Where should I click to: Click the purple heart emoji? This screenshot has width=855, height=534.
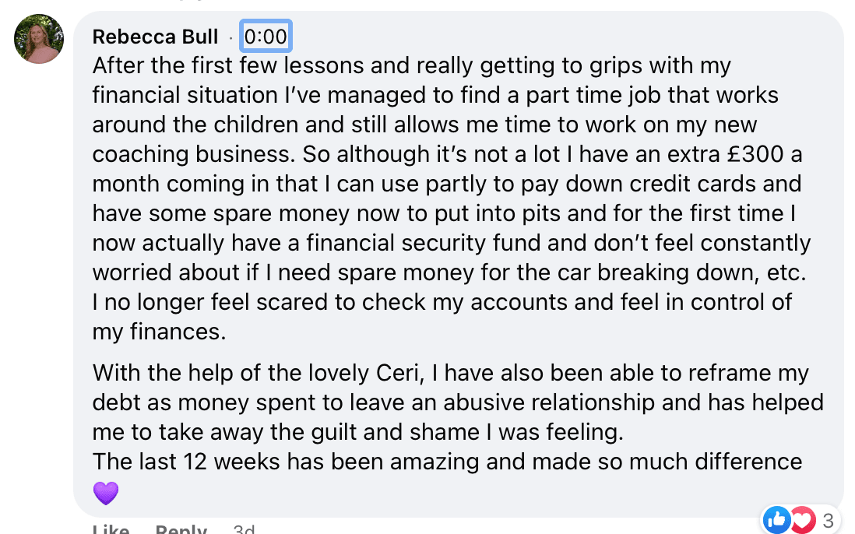point(105,492)
